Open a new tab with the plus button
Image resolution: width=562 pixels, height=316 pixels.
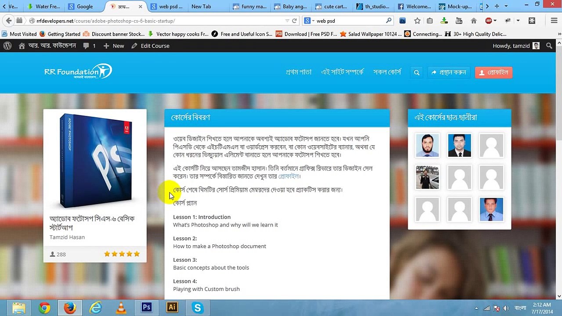(x=497, y=6)
